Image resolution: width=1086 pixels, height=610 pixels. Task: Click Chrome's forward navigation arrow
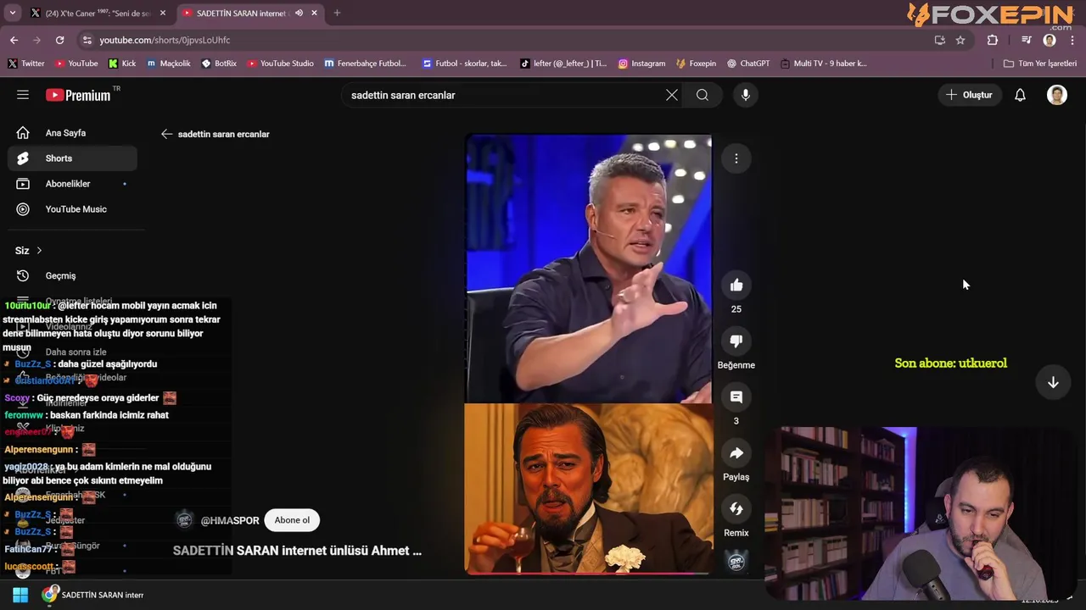click(36, 40)
